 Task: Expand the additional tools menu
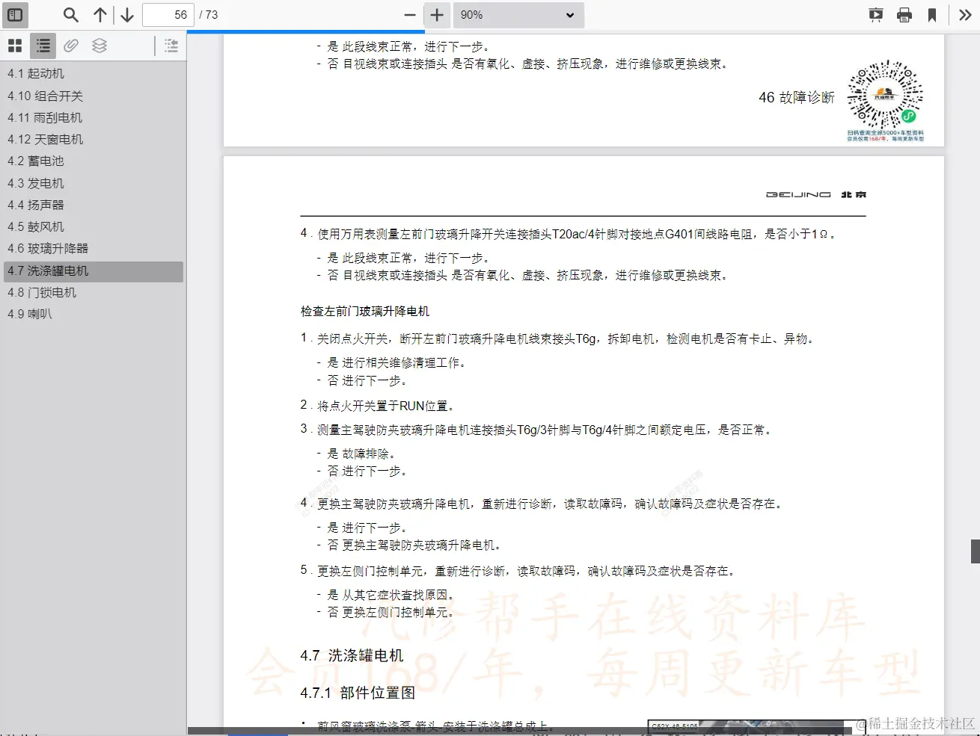point(966,14)
